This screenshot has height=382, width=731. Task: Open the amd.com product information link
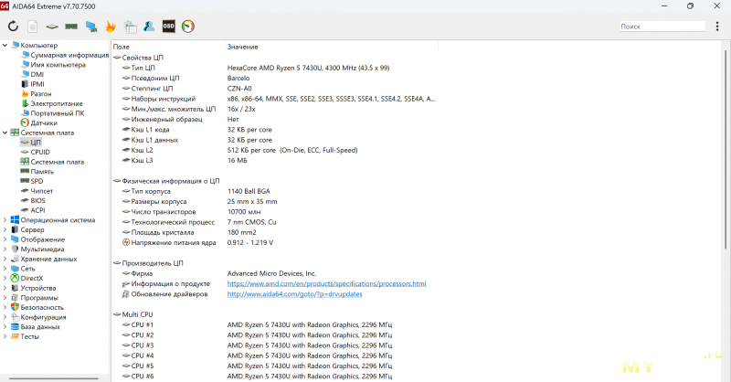[326, 283]
